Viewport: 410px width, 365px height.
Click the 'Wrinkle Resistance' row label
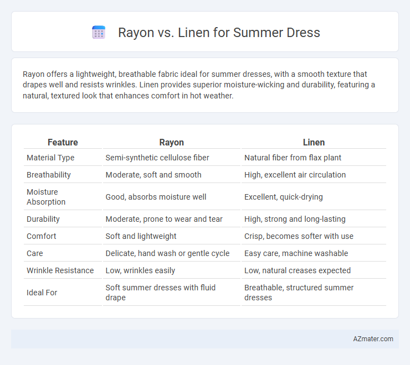(x=60, y=270)
